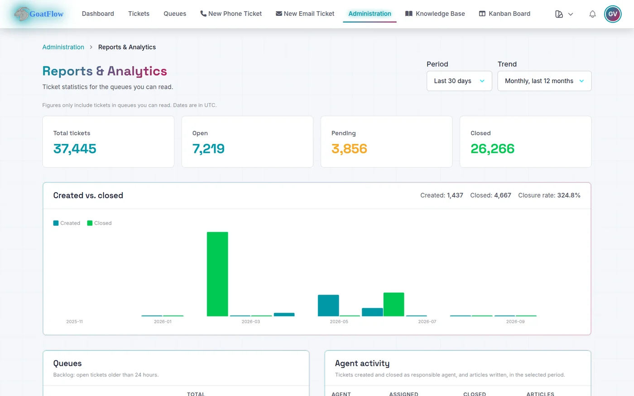Open the Trend Monthly dropdown
Screen dimensions: 634x396
tap(544, 81)
